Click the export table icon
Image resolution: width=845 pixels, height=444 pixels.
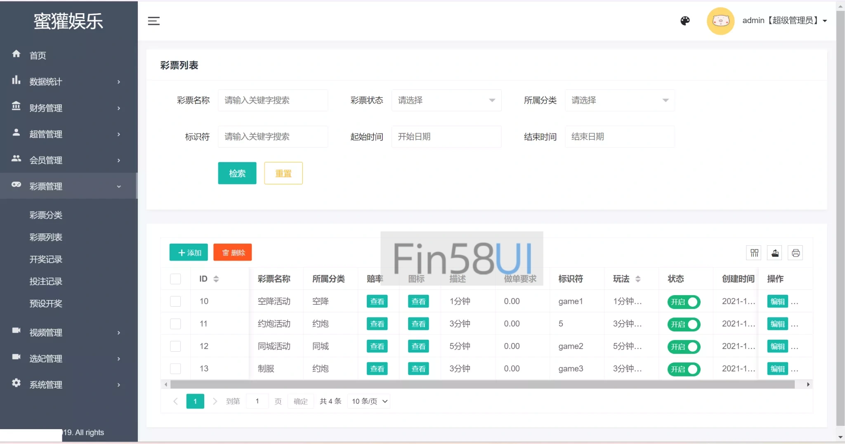[775, 253]
